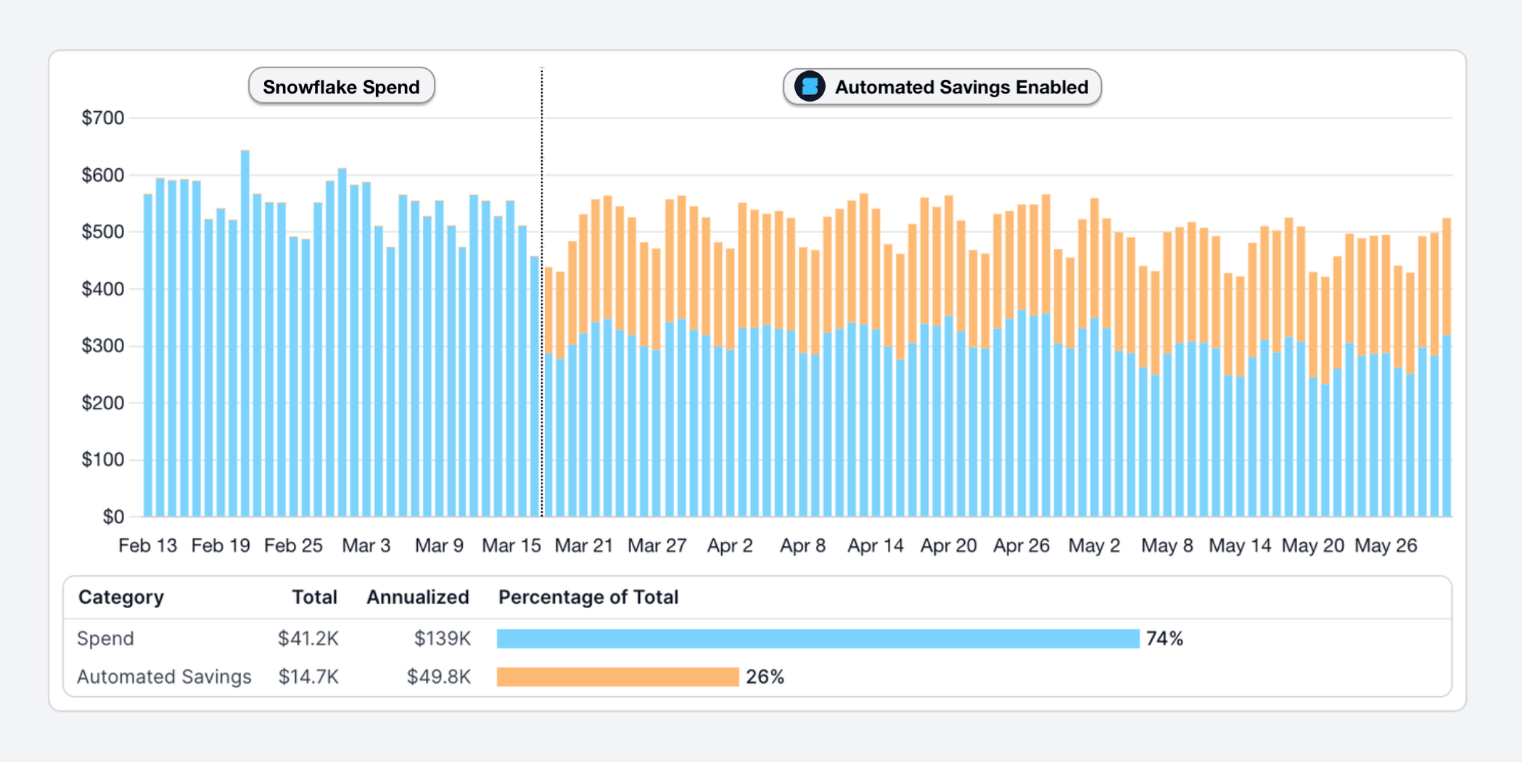Image resolution: width=1522 pixels, height=762 pixels.
Task: Select the Percentage of Total header
Action: click(x=588, y=597)
